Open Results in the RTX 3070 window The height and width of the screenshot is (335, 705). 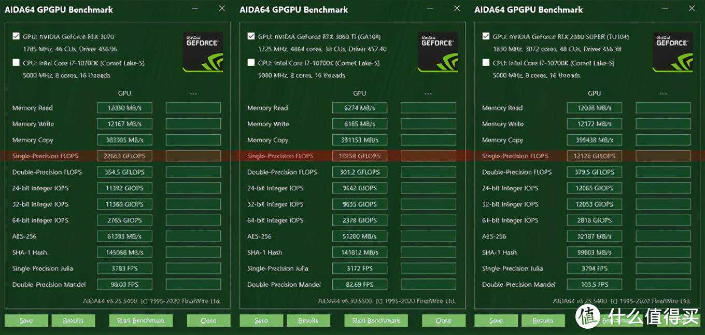click(73, 320)
